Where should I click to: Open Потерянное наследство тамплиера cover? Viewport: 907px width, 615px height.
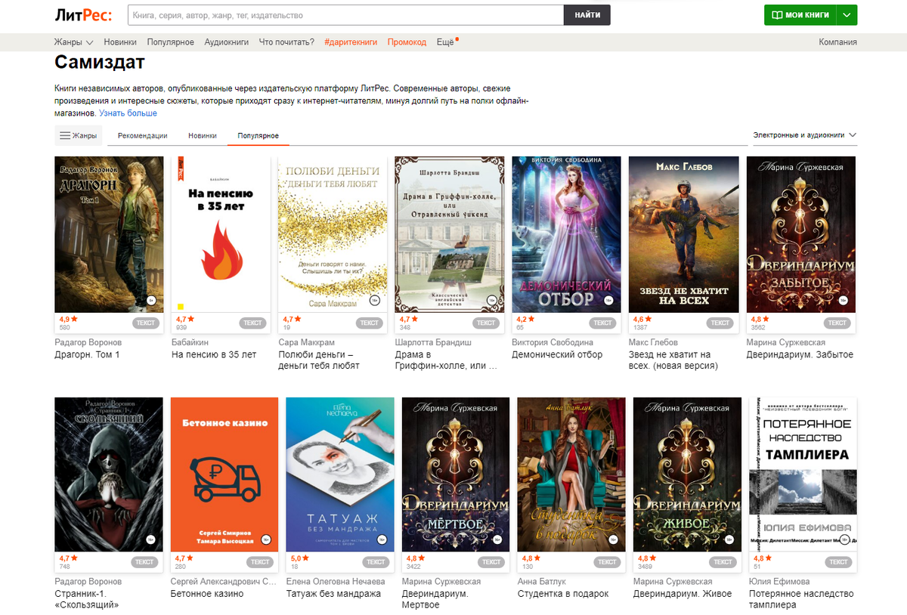coord(803,474)
